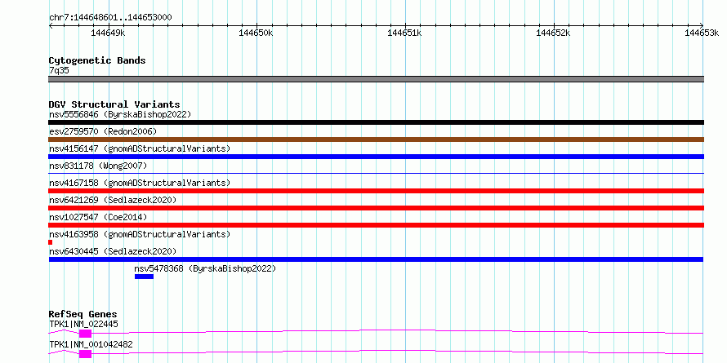Click the brown esv2759570 variant bar
727x363 pixels.
click(376, 139)
